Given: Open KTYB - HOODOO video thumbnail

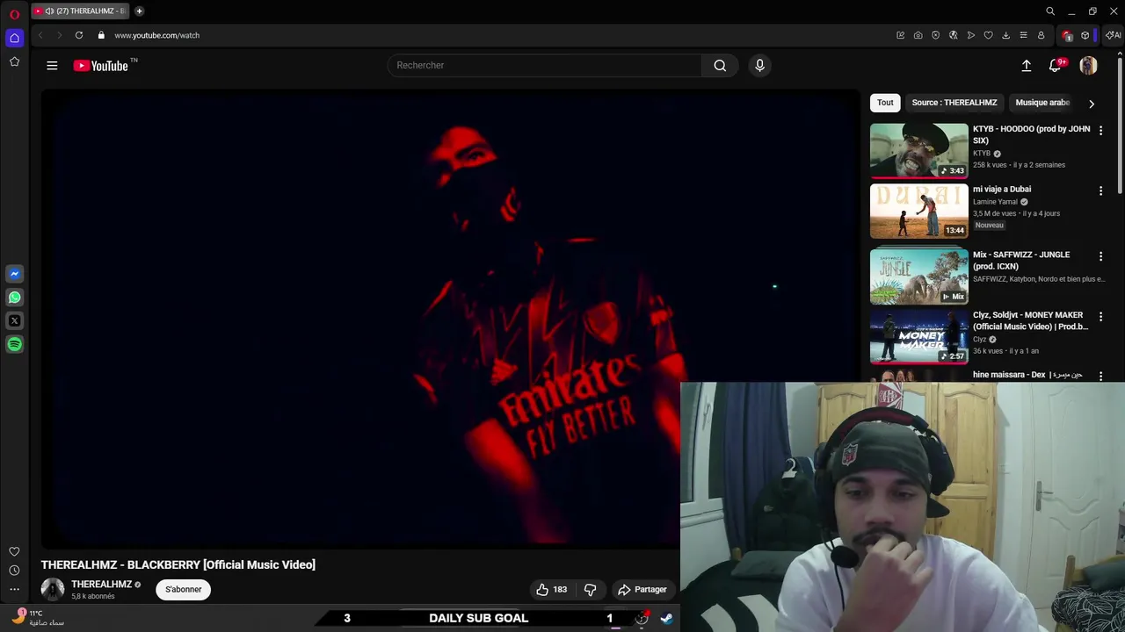Looking at the screenshot, I should tap(918, 150).
